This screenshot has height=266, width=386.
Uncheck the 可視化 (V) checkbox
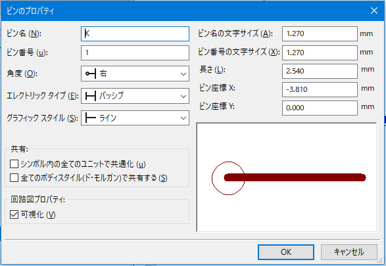coord(14,215)
